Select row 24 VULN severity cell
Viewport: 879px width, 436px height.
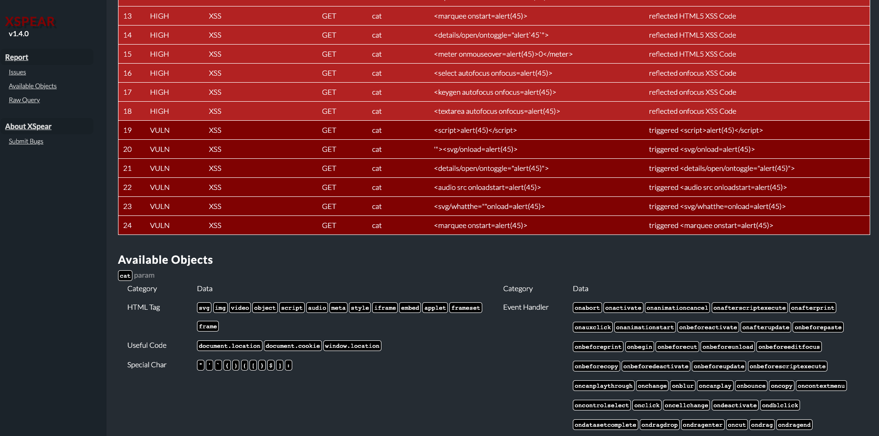click(160, 225)
